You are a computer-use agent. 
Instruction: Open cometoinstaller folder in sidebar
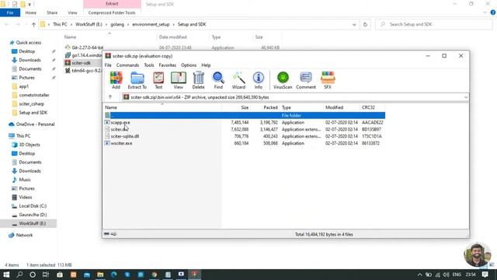tap(34, 95)
